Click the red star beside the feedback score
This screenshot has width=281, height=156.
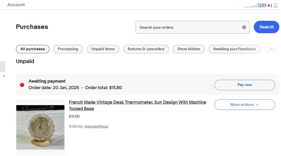click(269, 5)
